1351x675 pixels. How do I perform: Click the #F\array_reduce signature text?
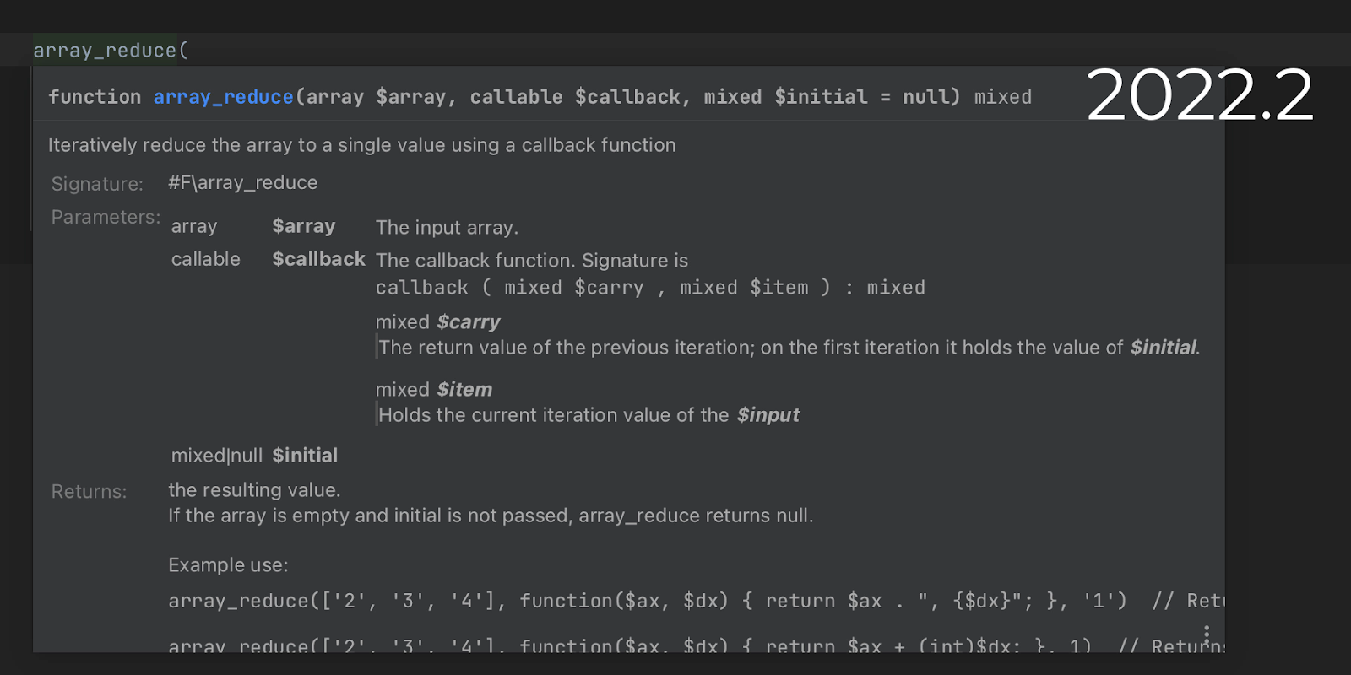coord(242,182)
